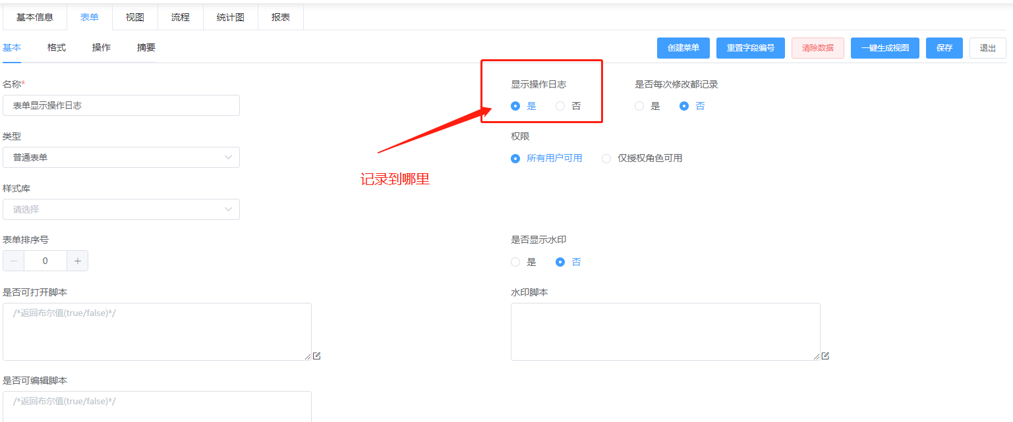Decrease 表单排序号 with minus button
The height and width of the screenshot is (422, 1013).
(x=14, y=261)
